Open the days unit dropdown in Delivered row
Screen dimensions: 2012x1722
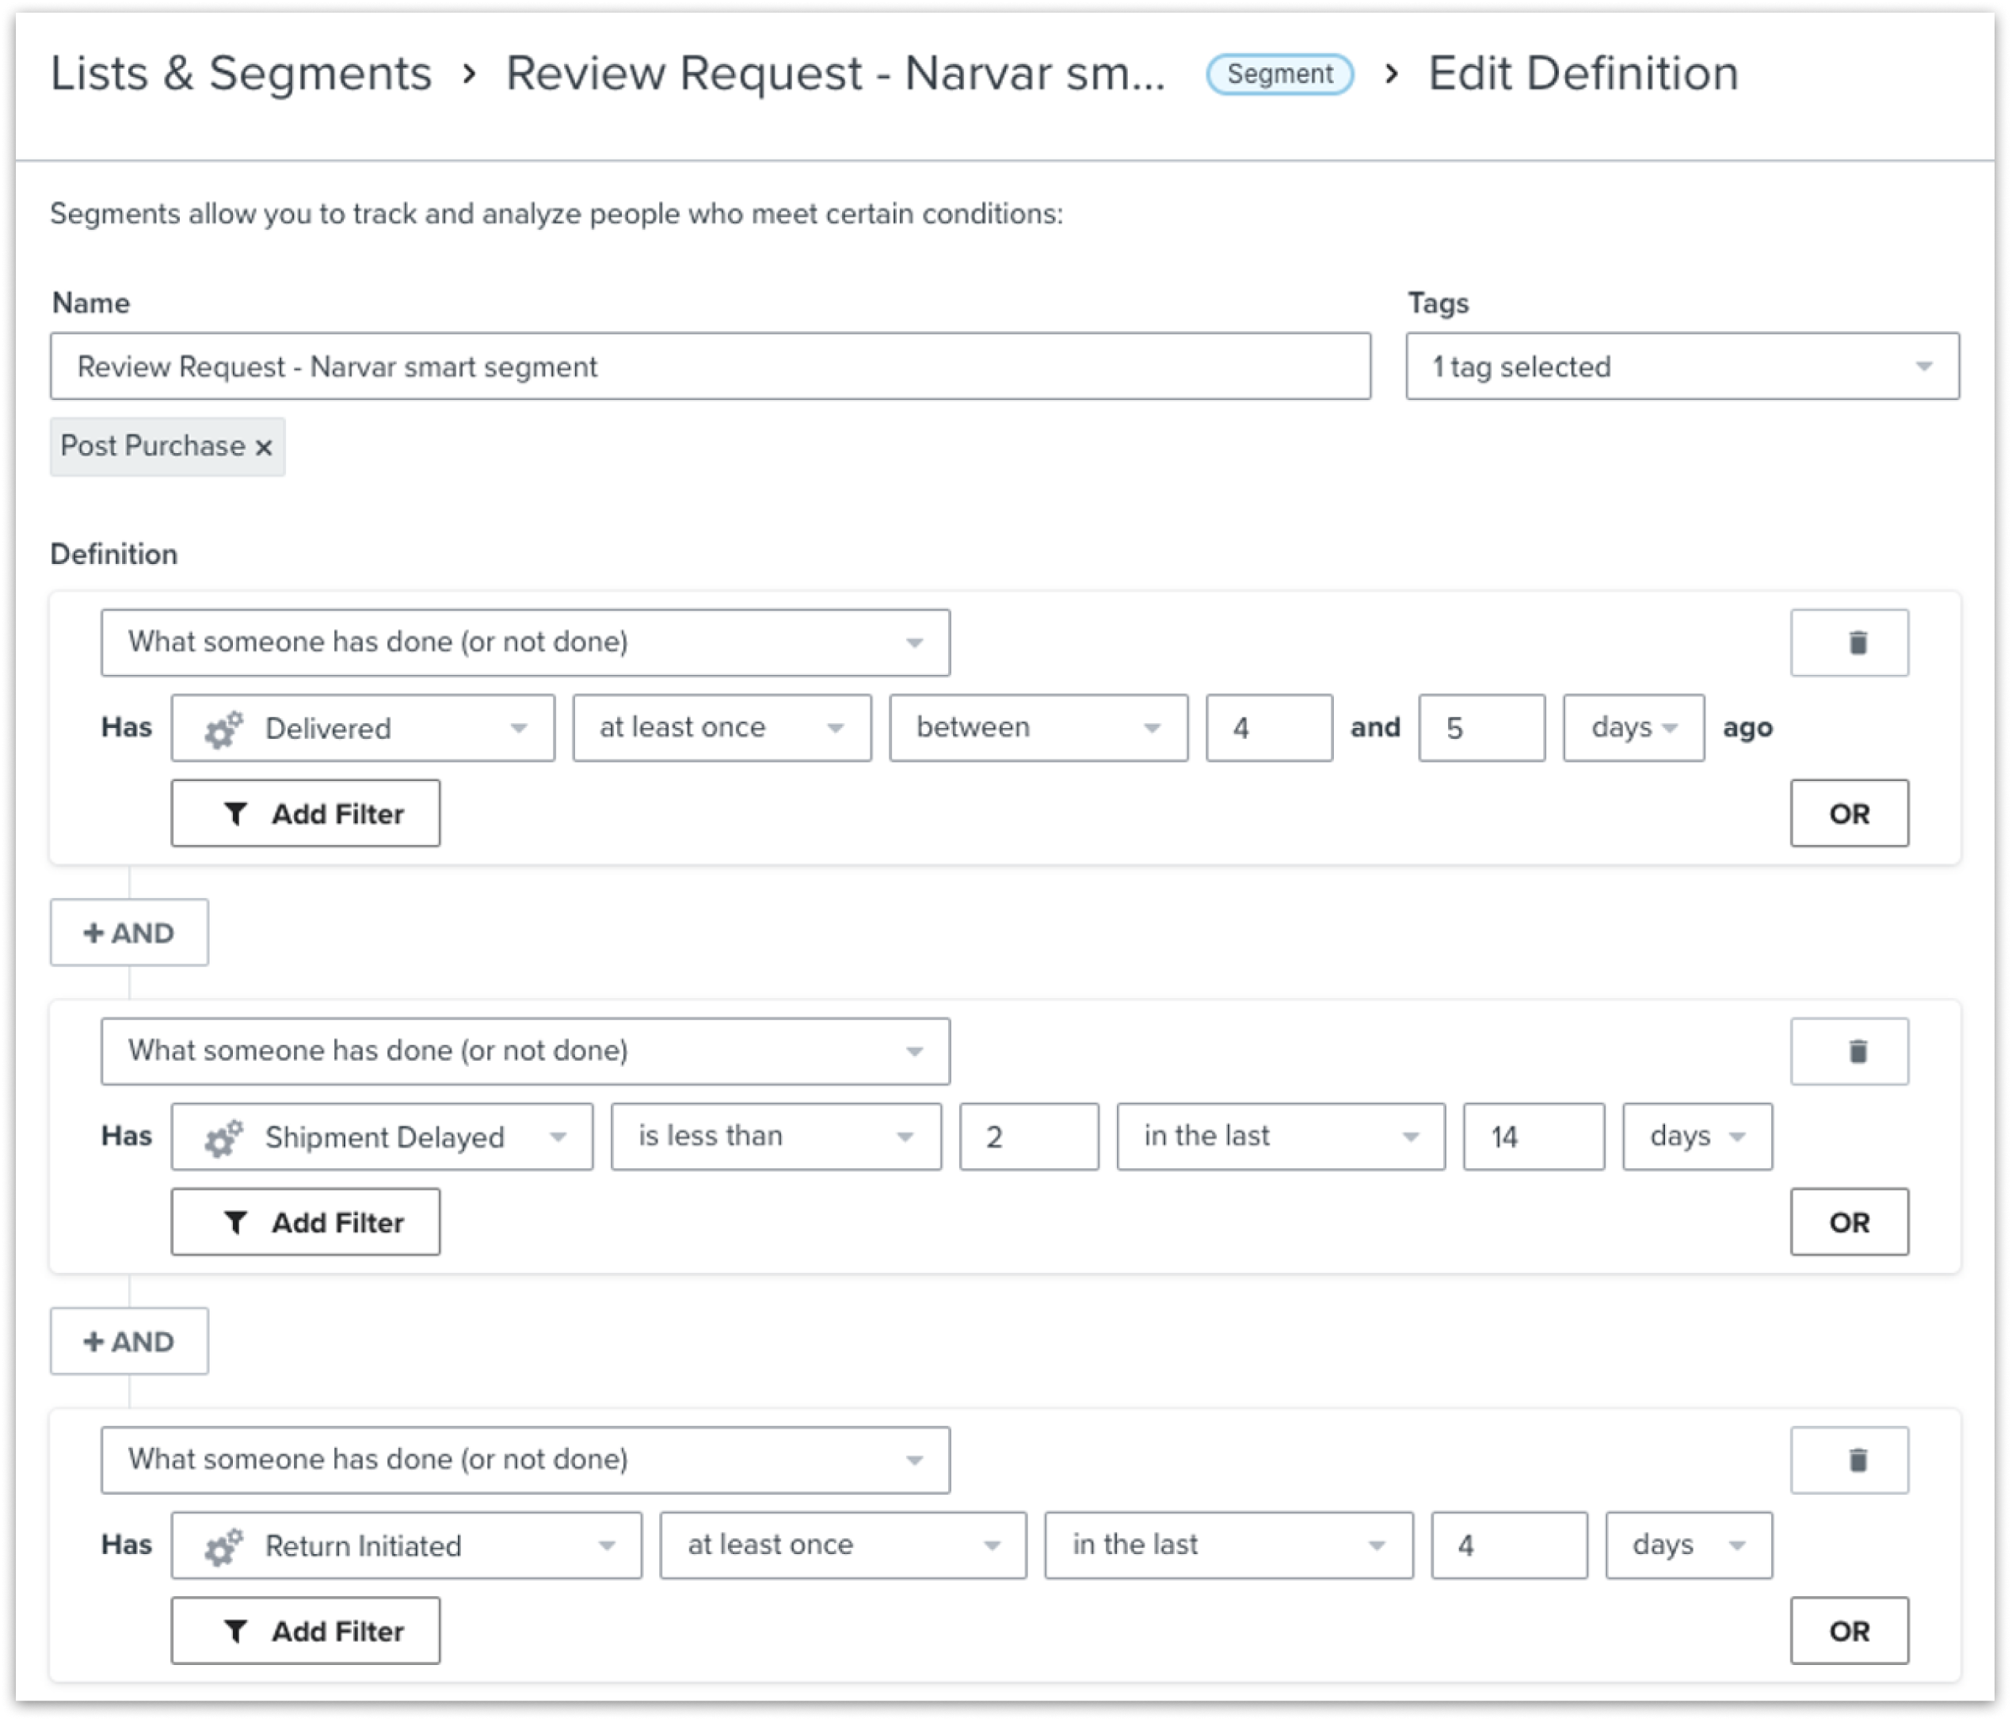1633,727
